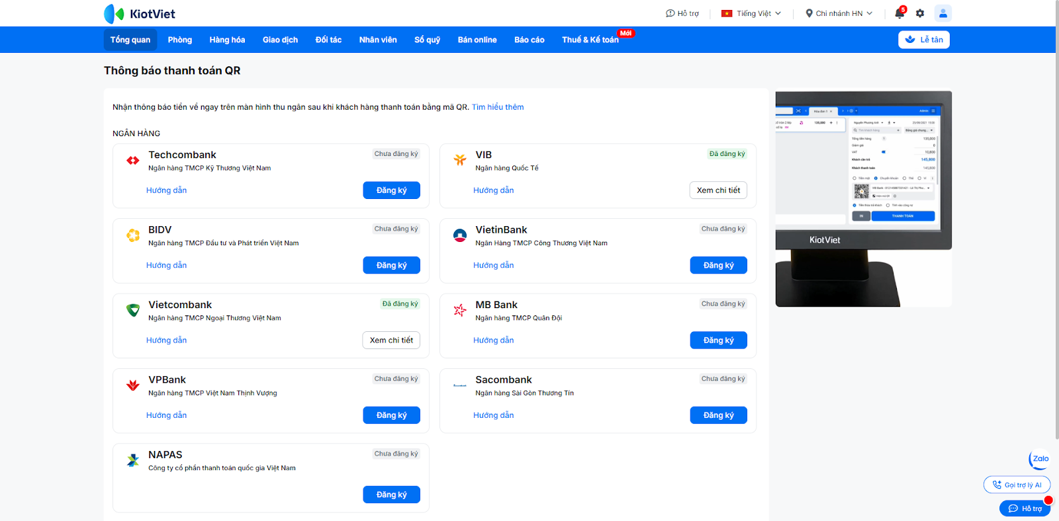Image resolution: width=1059 pixels, height=521 pixels.
Task: Click the 'NGÂN HÀNG' section label
Action: (x=136, y=134)
